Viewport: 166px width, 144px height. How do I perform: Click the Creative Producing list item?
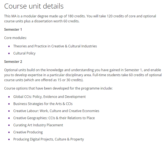tap(28, 132)
